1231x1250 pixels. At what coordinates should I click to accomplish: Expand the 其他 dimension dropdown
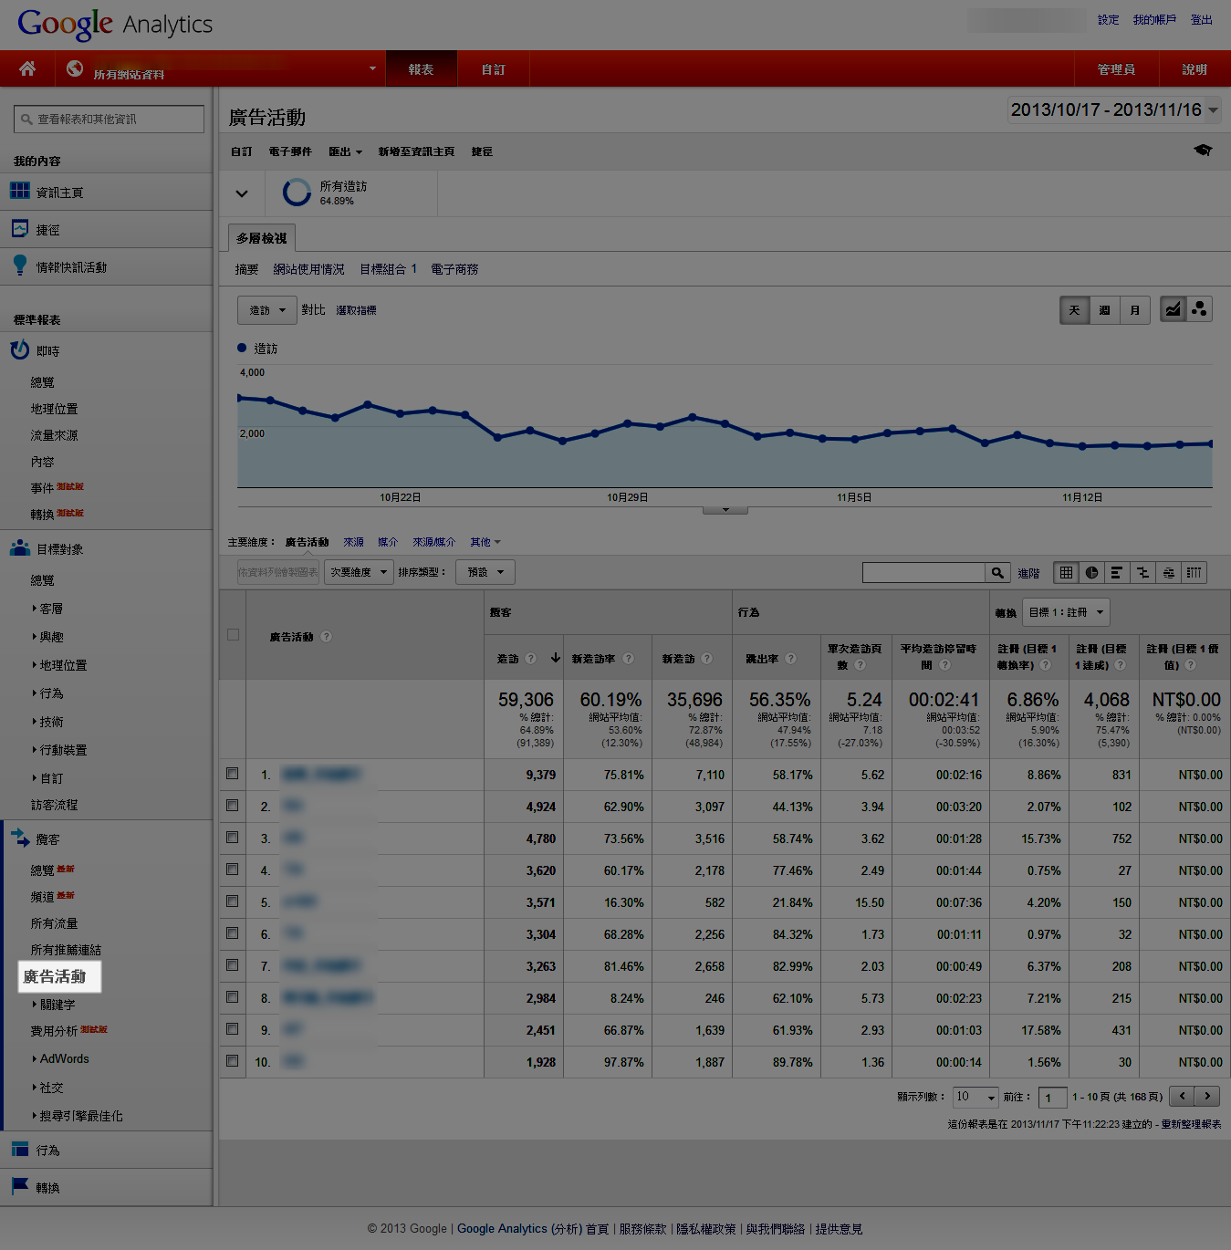coord(485,542)
